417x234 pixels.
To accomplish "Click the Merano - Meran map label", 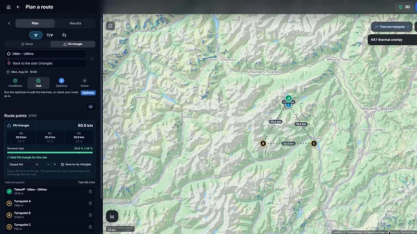I will tap(340, 59).
